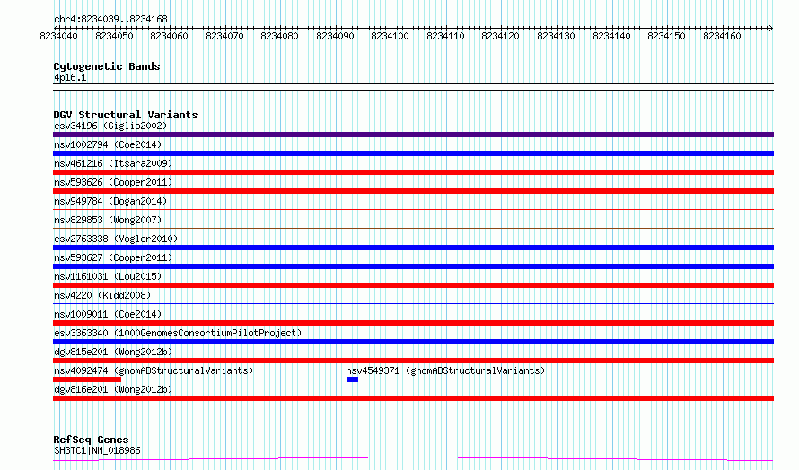The width and height of the screenshot is (799, 470).
Task: Click the Cytogenetic Bands track title
Action: click(x=107, y=66)
